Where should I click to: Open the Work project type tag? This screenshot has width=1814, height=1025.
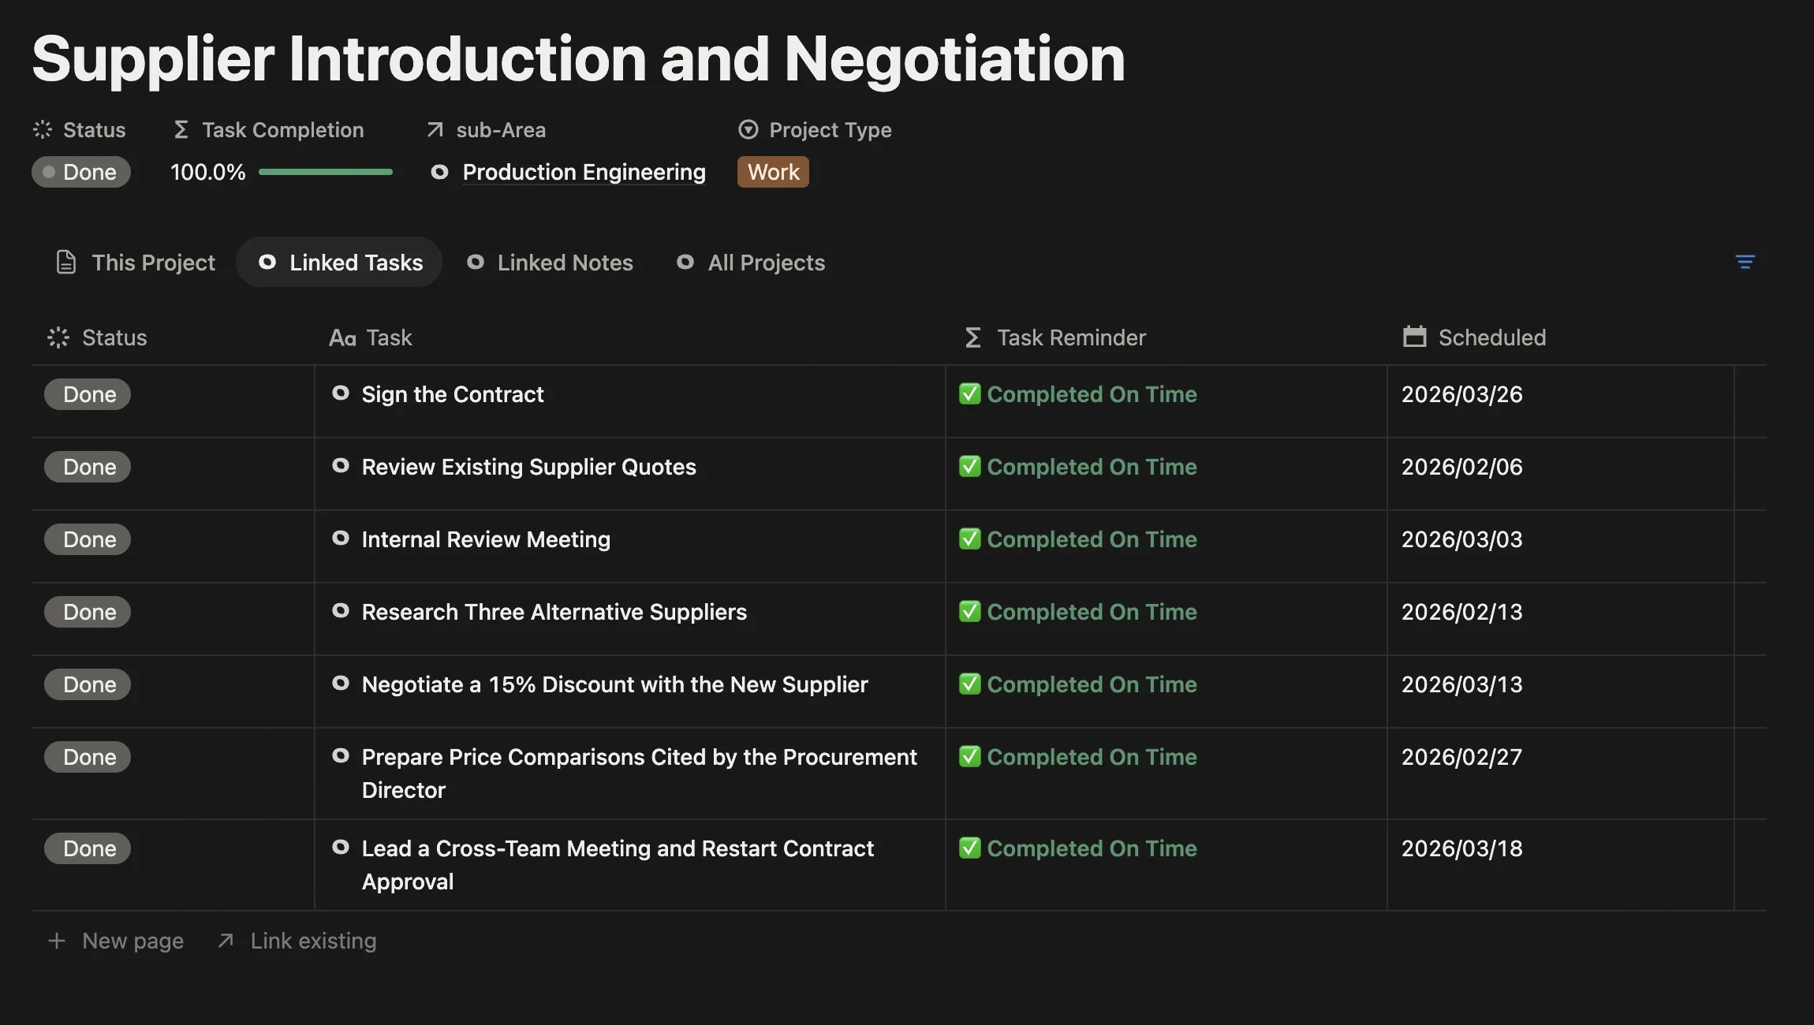(x=773, y=172)
